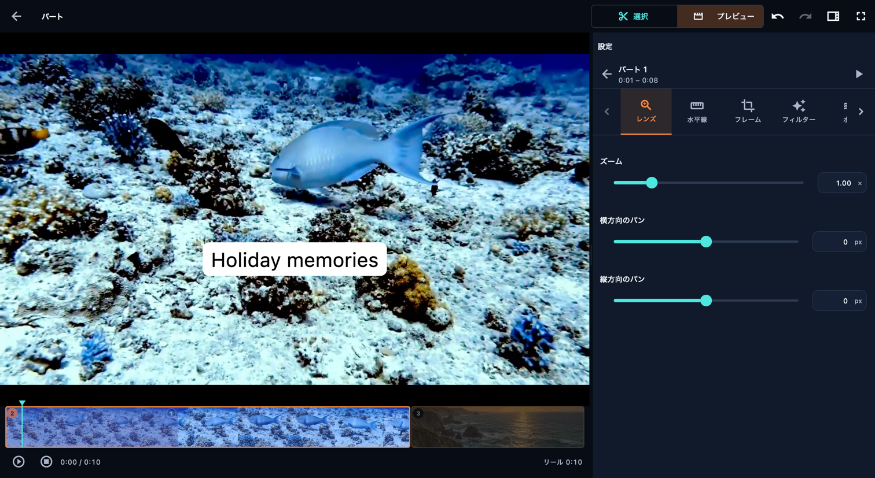Image resolution: width=875 pixels, height=478 pixels.
Task: Undo the last action
Action: pos(777,16)
